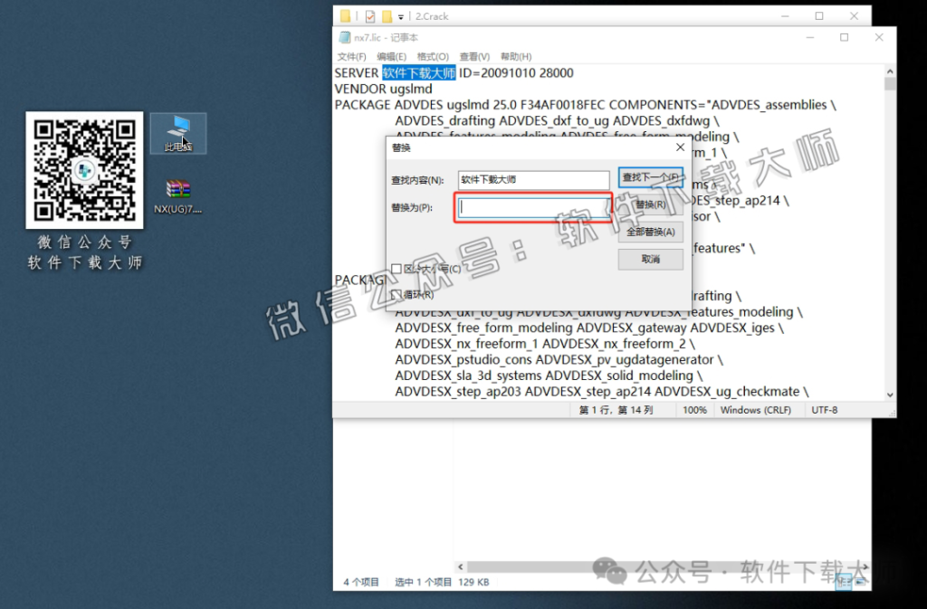Screen dimensions: 927x609
Task: Click the new folder icon in quick access toolbar
Action: tap(387, 16)
